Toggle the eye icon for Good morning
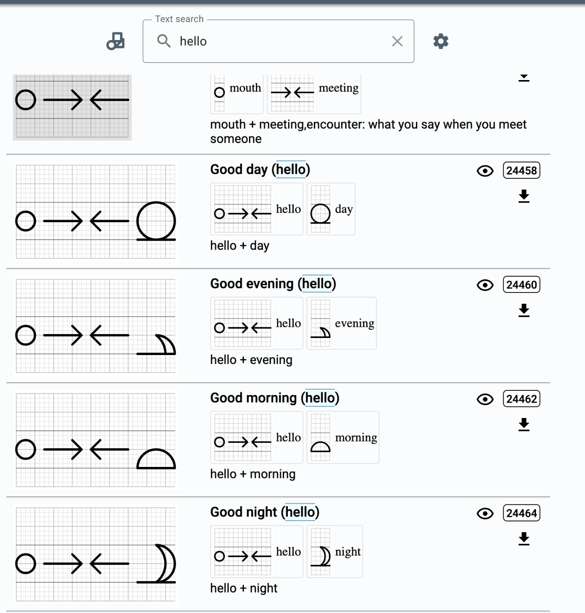585x613 pixels. click(x=485, y=399)
